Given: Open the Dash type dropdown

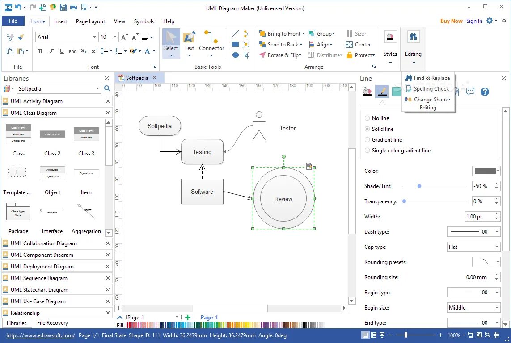Looking at the screenshot, I should tap(473, 231).
